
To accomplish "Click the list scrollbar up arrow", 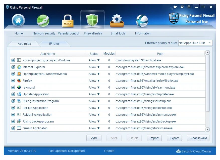I will click(x=207, y=53).
